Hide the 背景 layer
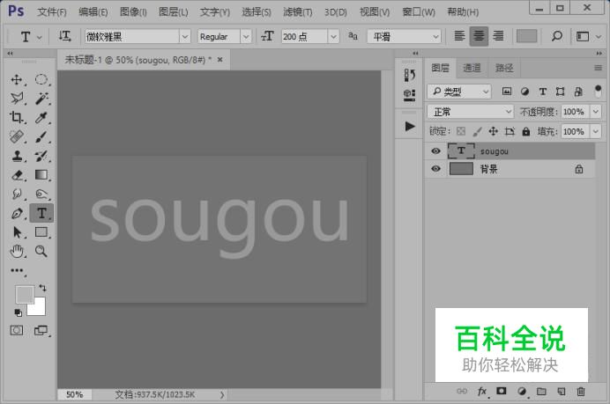This screenshot has height=404, width=610. pyautogui.click(x=435, y=169)
